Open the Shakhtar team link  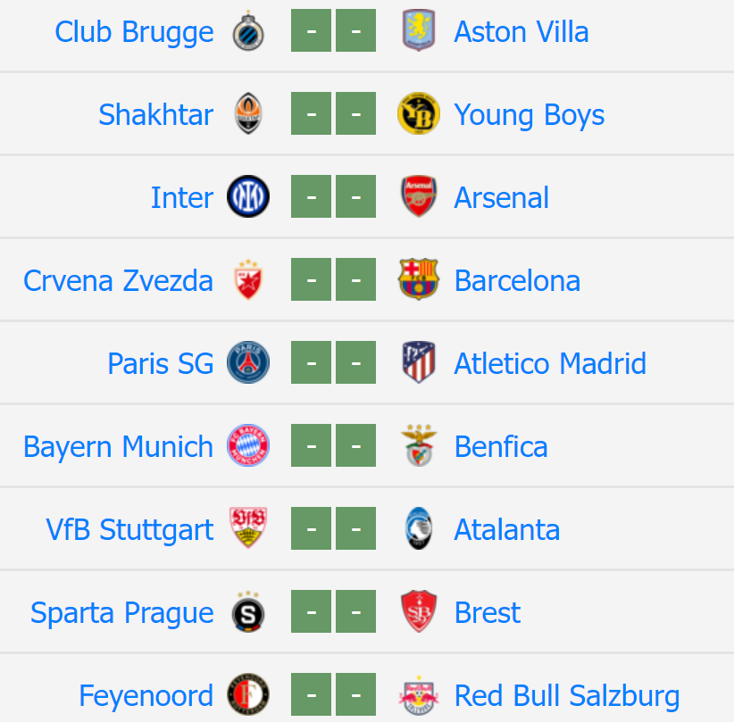tap(156, 114)
